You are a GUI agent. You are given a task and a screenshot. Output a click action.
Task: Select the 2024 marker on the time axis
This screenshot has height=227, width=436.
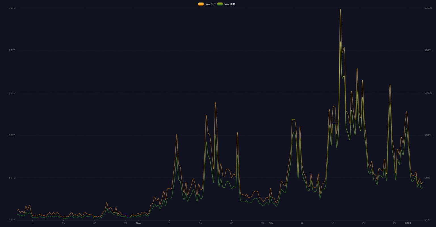click(408, 223)
